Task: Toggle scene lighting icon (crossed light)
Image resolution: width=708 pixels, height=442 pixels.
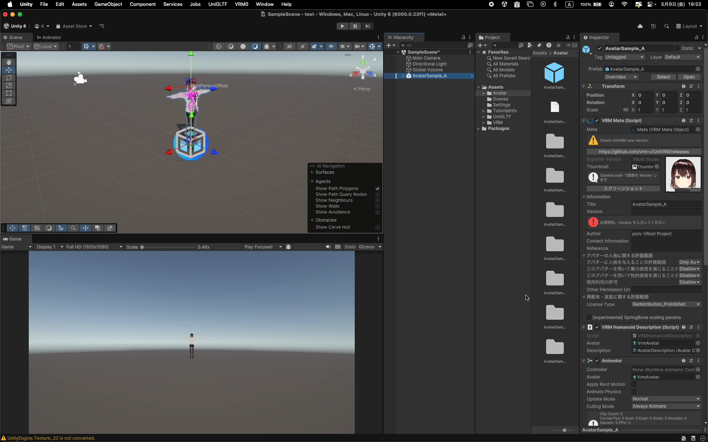Action: click(x=302, y=46)
